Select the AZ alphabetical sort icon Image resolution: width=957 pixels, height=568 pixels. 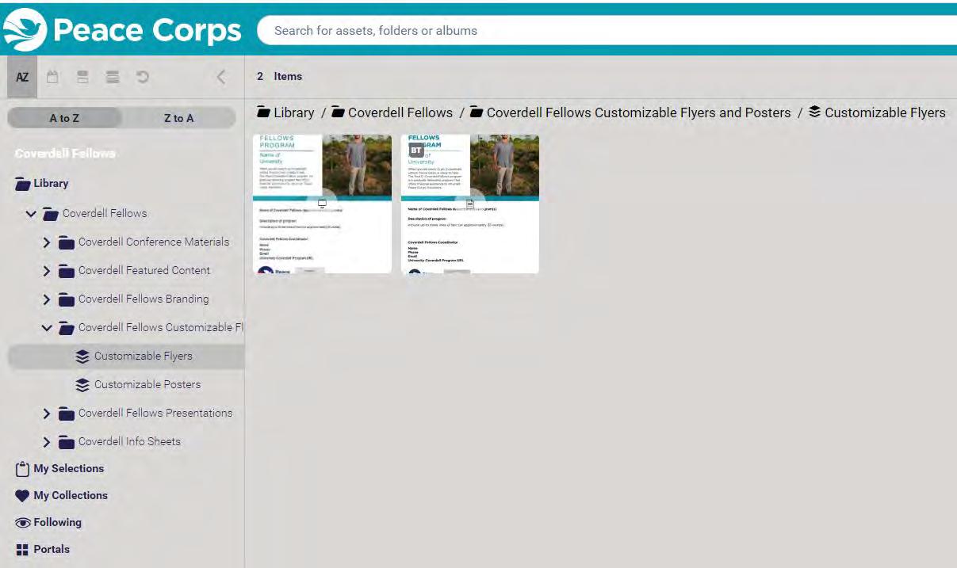pos(22,77)
